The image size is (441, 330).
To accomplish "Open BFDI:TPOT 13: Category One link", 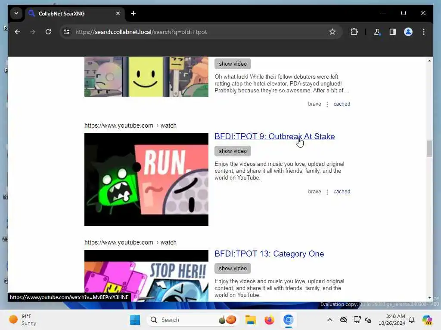I will (x=269, y=254).
